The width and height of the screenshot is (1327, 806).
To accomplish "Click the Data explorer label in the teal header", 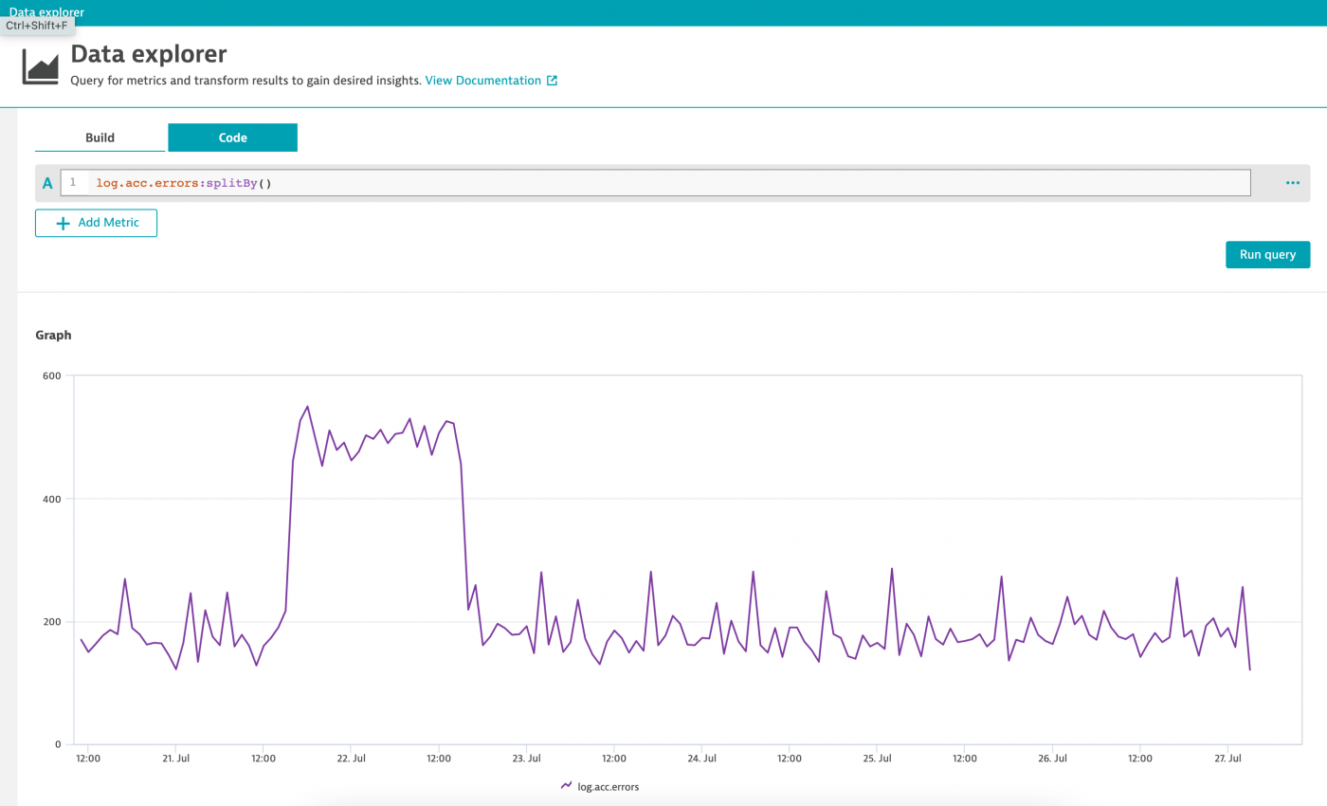I will click(45, 11).
